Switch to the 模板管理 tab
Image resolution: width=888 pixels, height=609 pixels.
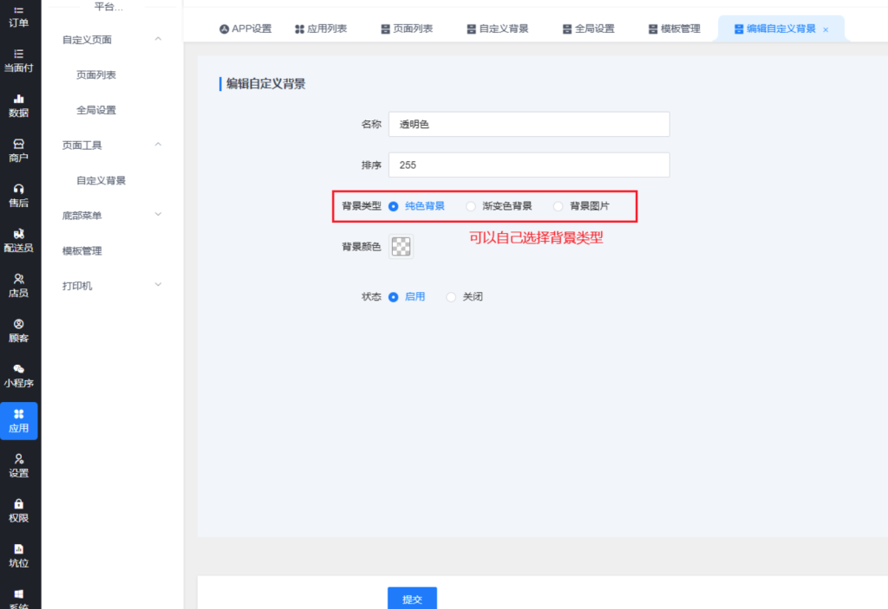coord(674,29)
